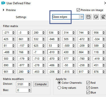The height and width of the screenshot is (97, 106).
Task: Click the Compute button
Action: (x=41, y=84)
